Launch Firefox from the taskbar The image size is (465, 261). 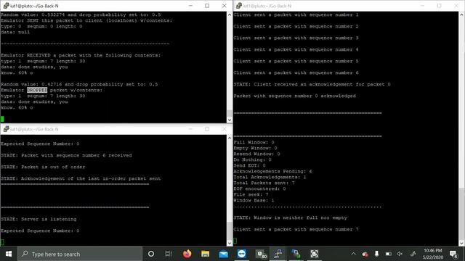[187, 254]
